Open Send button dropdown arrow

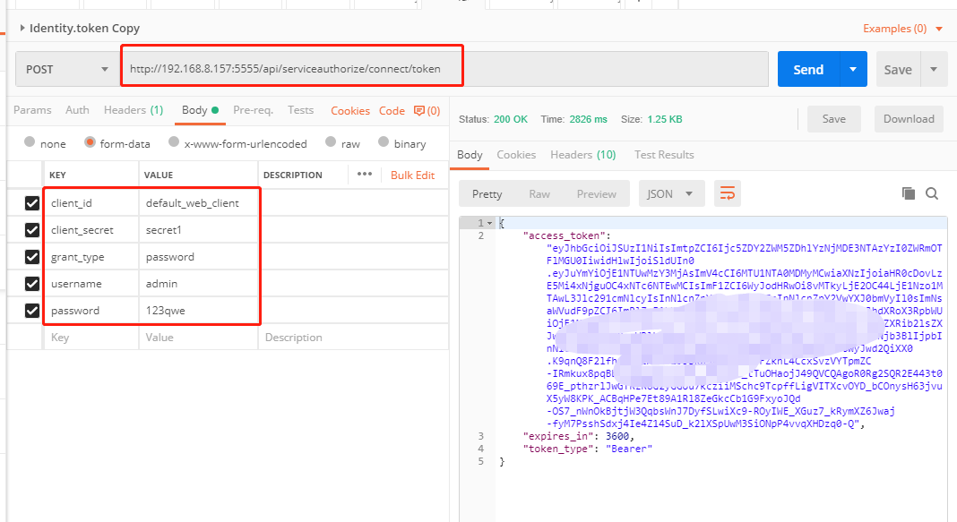pyautogui.click(x=853, y=69)
